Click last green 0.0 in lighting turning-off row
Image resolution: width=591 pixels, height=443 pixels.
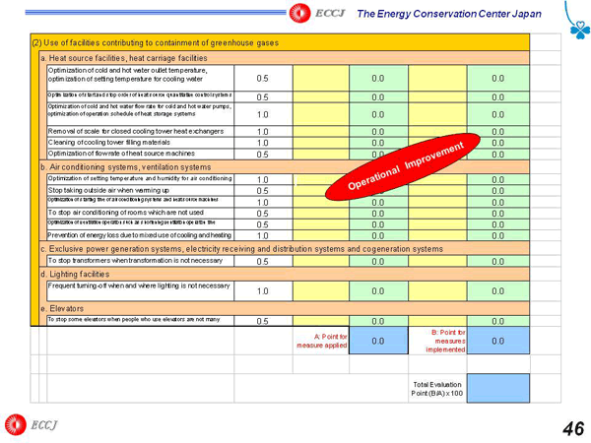coord(498,290)
